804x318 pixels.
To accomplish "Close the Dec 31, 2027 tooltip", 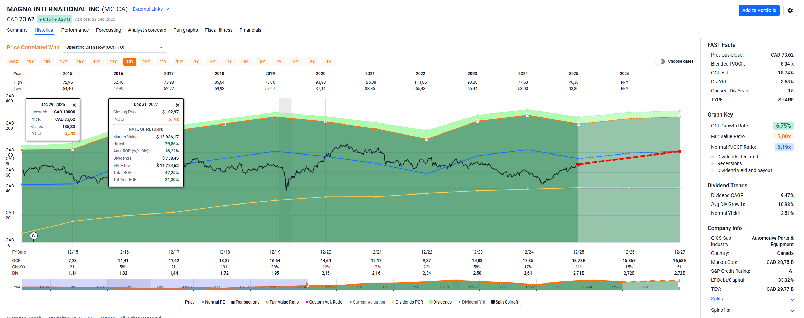I will [x=178, y=105].
